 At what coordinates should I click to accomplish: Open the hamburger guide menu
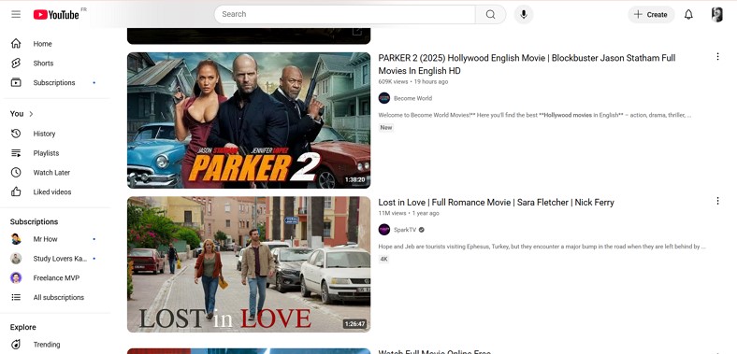tap(16, 14)
